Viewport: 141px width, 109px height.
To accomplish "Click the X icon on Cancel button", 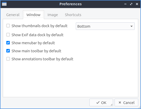I will click(120, 102).
